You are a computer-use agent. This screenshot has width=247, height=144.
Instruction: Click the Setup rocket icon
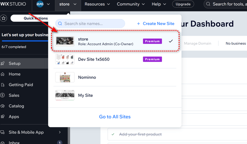[x=3, y=63]
